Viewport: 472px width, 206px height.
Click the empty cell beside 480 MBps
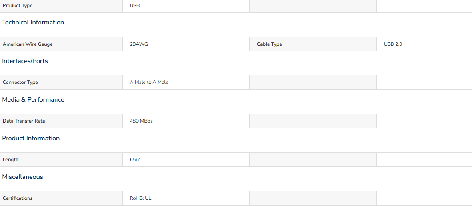[x=313, y=121]
